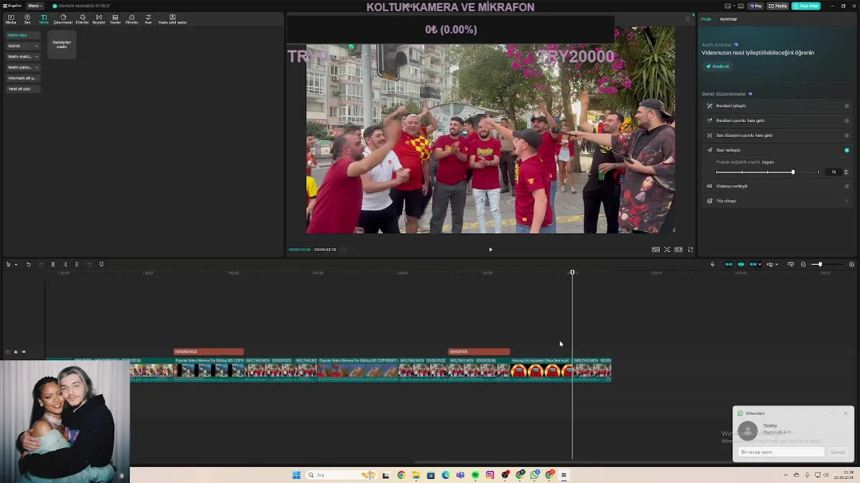Screen dimensions: 860x483
Task: Zoom out the timeline
Action: 803,264
